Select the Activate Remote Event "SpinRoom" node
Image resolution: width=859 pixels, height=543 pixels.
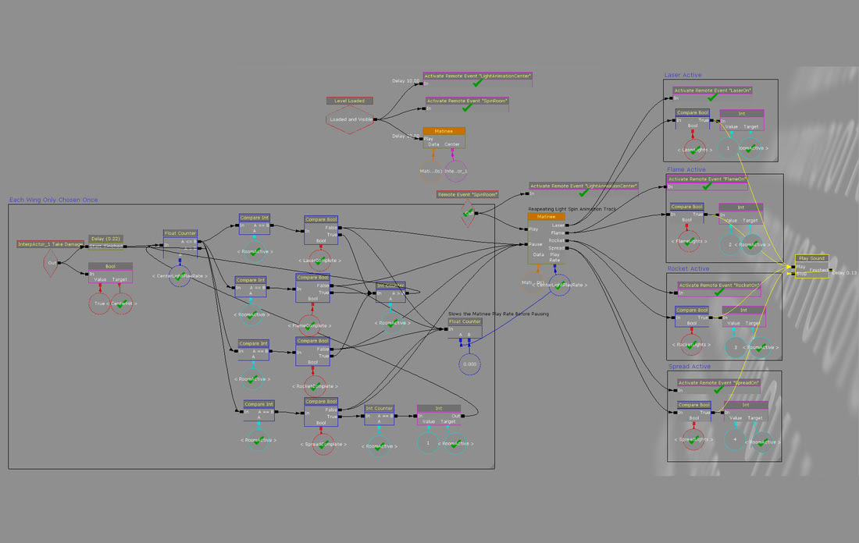467,105
